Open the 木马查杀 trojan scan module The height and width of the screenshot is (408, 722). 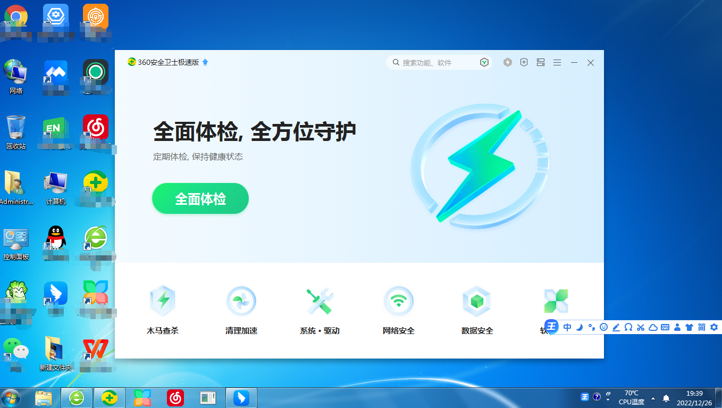(x=163, y=311)
